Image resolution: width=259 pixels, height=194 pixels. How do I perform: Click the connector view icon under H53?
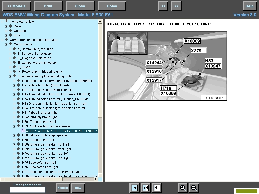pos(23,131)
